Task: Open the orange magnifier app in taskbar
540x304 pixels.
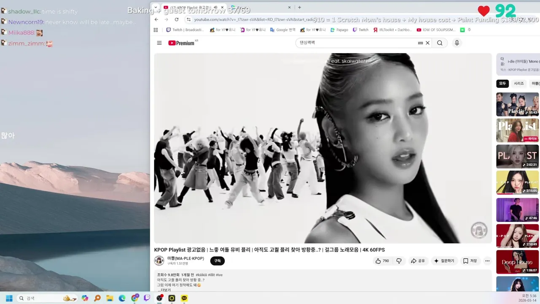Action: [97, 298]
